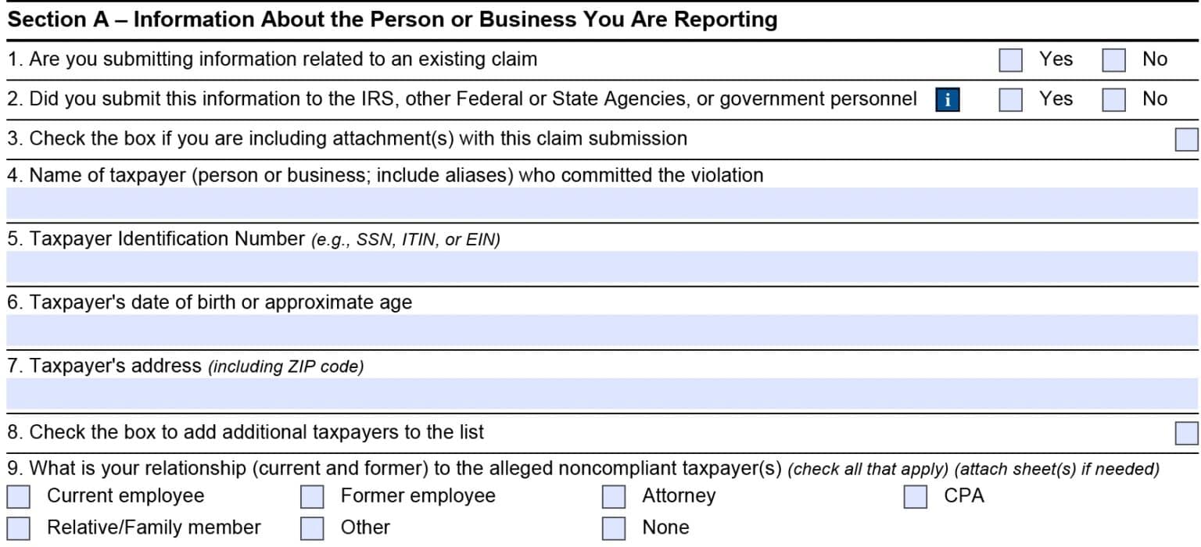The width and height of the screenshot is (1201, 547).
Task: Check the Relative/Family member box
Action: (x=18, y=527)
